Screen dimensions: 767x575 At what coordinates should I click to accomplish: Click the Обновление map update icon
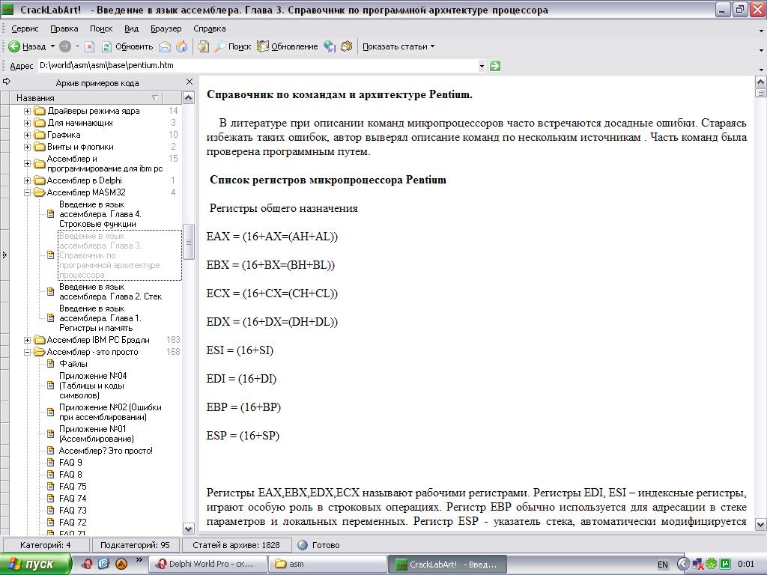tap(263, 46)
